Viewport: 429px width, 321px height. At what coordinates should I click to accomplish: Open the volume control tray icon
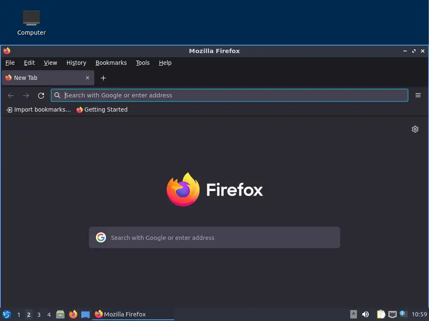click(x=365, y=314)
